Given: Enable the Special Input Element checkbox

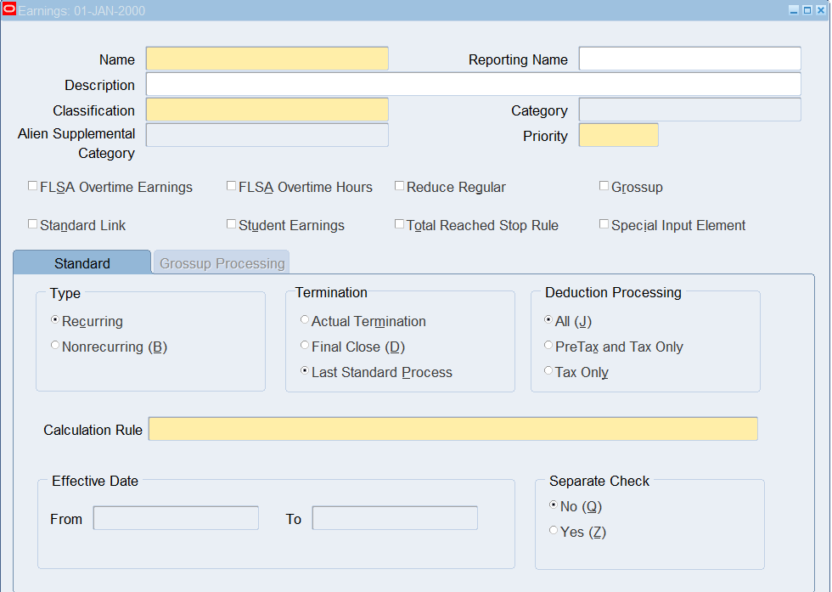Looking at the screenshot, I should (604, 224).
